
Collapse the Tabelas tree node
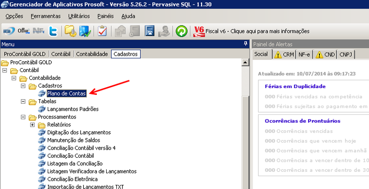(23, 101)
